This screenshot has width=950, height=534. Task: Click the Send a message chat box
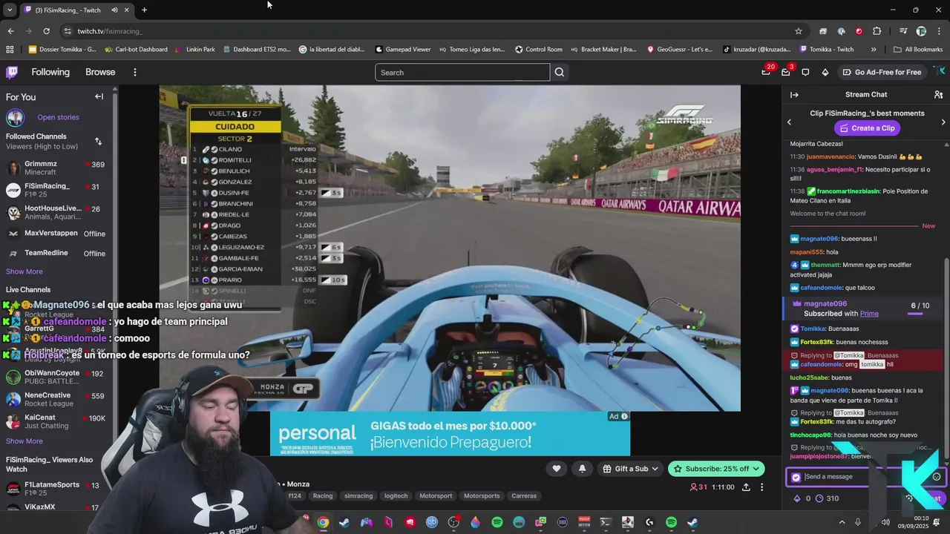pyautogui.click(x=865, y=477)
